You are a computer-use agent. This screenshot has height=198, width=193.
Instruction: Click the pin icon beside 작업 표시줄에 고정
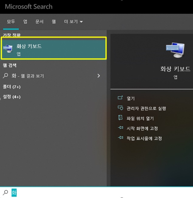120,138
